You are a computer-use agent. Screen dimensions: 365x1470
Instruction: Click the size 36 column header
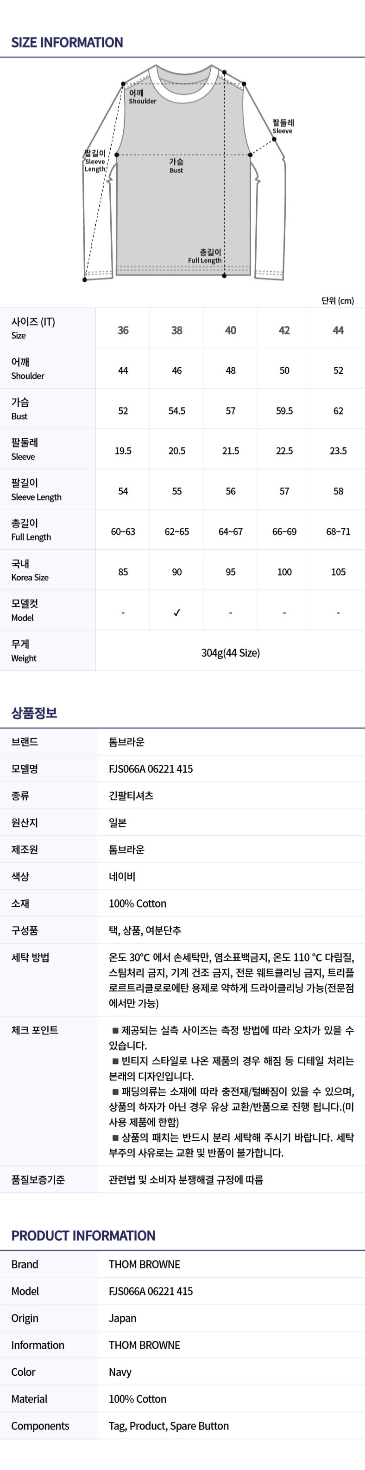[123, 331]
